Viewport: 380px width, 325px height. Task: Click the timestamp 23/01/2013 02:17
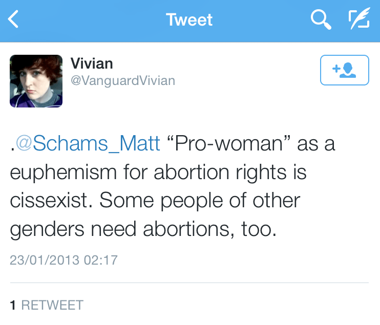click(x=64, y=259)
